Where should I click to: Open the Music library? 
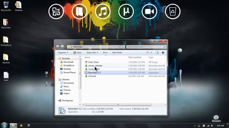66,86
